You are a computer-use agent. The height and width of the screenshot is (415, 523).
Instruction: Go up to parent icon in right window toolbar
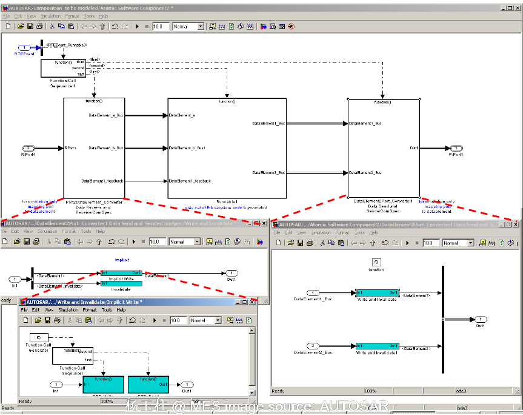pyautogui.click(x=373, y=243)
